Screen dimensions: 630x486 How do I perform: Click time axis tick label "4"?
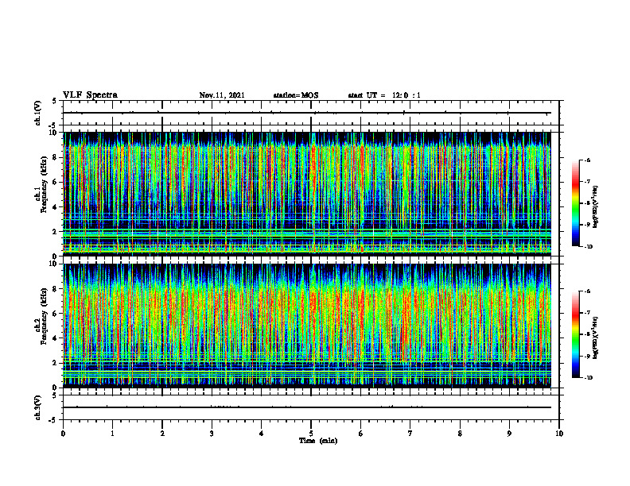point(262,434)
